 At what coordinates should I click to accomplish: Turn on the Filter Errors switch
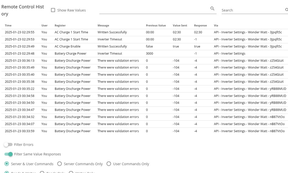tap(8, 145)
